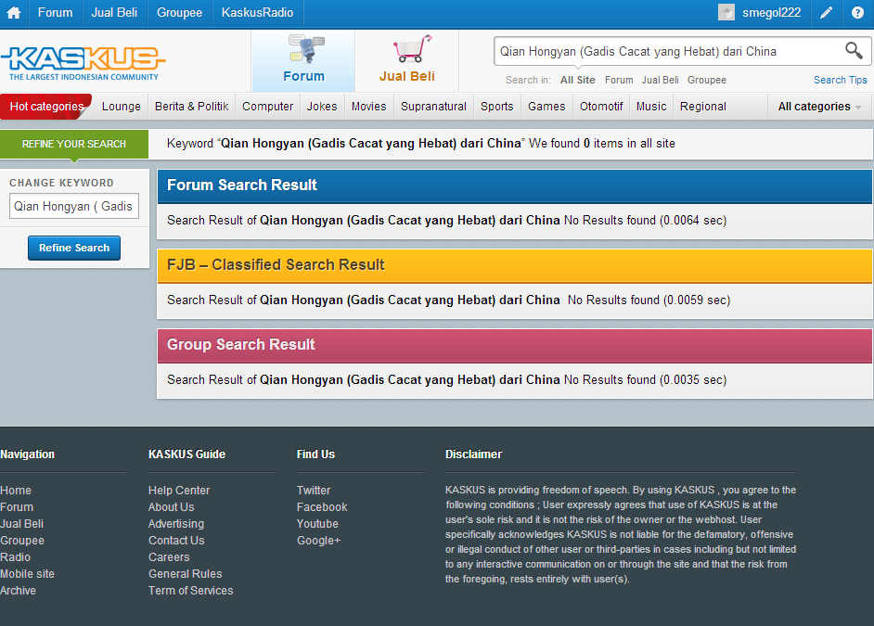
Task: Focus the main search input field
Action: coord(669,51)
